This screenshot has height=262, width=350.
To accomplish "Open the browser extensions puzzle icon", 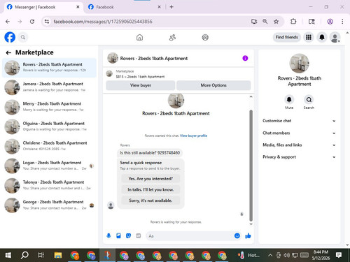I will pos(293,22).
